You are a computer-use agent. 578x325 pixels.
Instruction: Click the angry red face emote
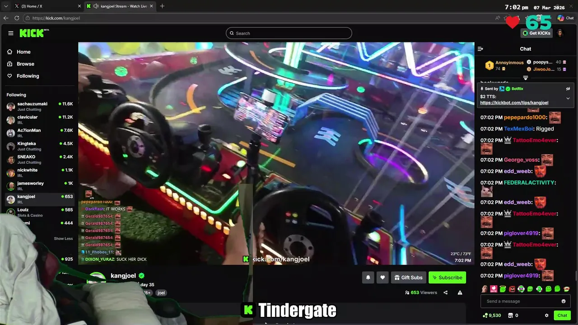[512, 289]
